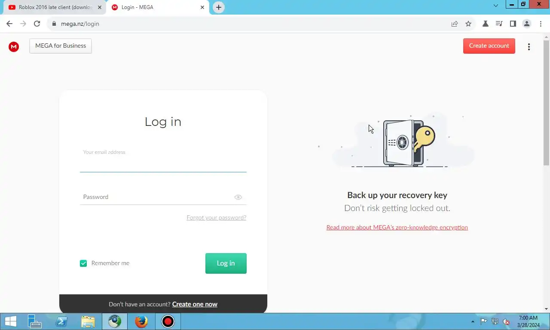Open MEGA for Business page
The image size is (550, 330).
pos(61,46)
